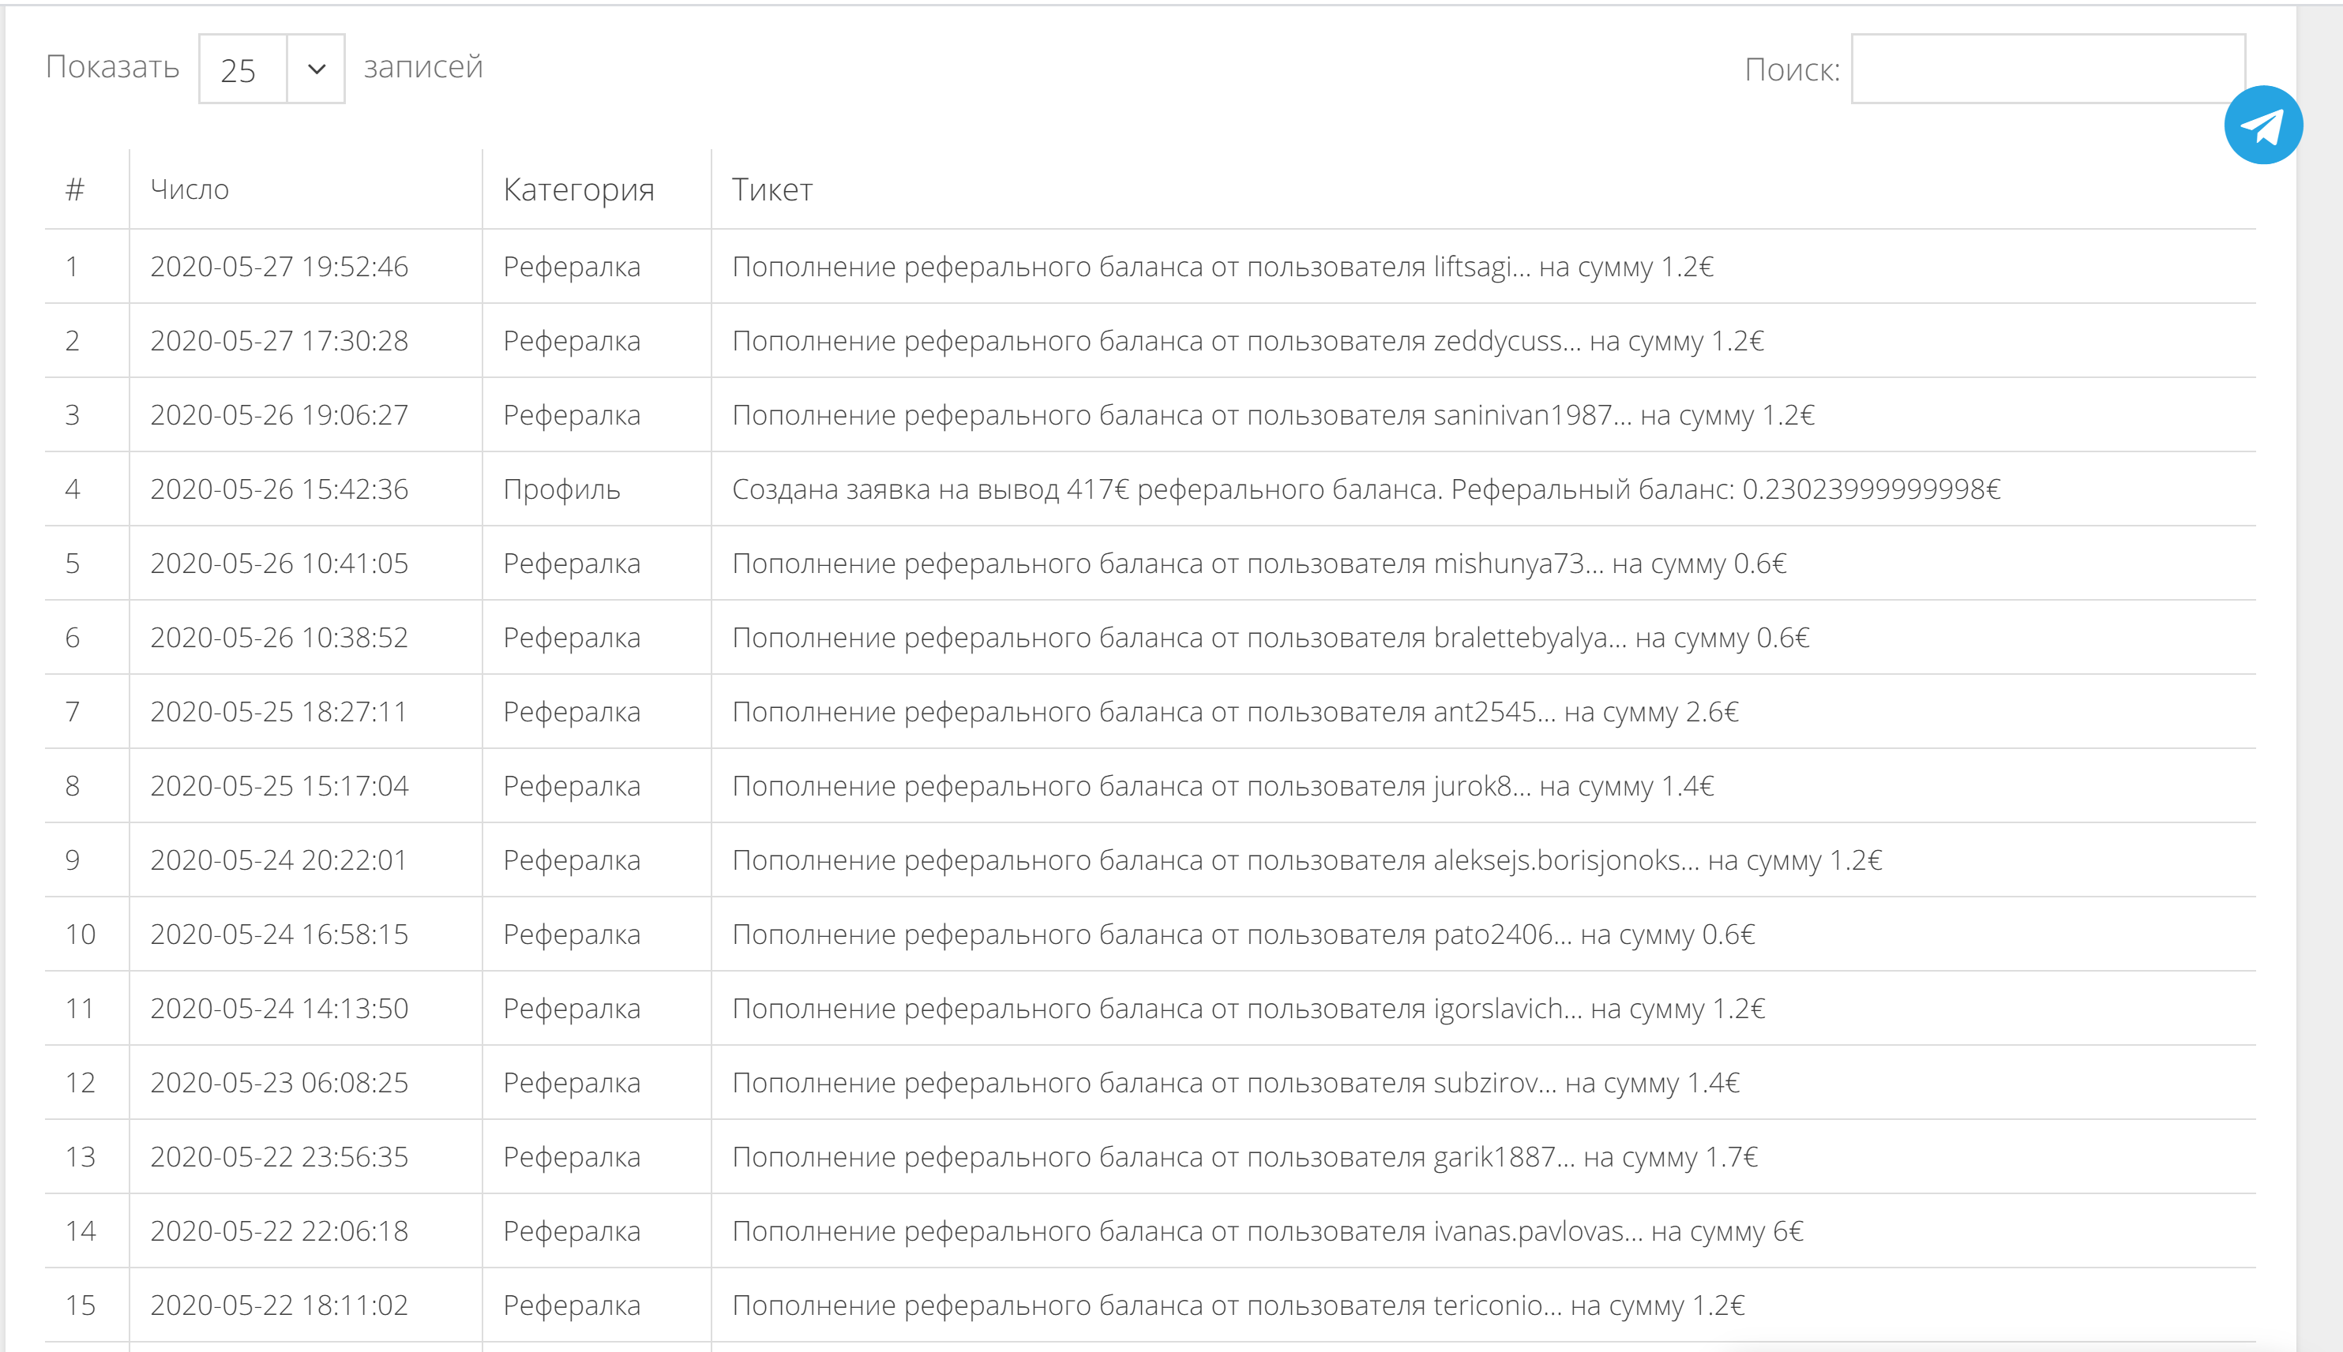Image resolution: width=2343 pixels, height=1352 pixels.
Task: Click the Категория column header
Action: tap(579, 189)
